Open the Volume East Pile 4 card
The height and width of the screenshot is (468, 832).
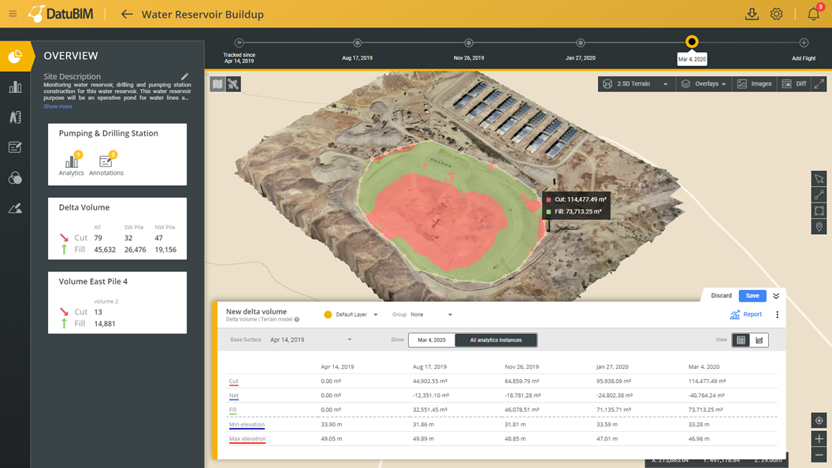pyautogui.click(x=117, y=303)
